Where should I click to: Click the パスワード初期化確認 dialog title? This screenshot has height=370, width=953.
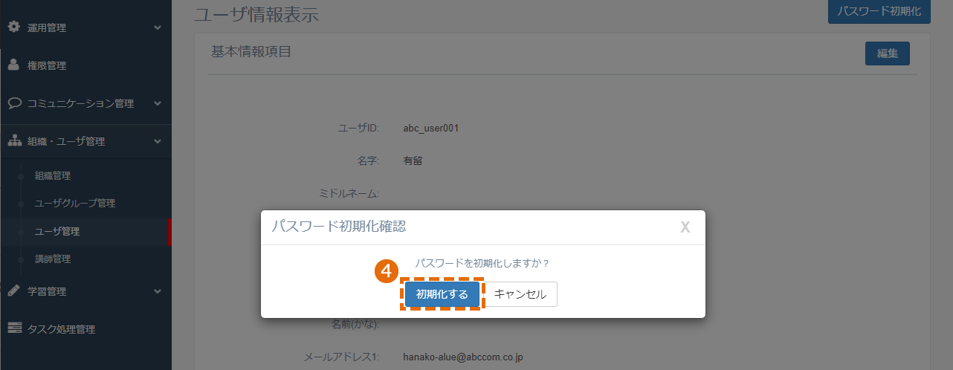[x=339, y=227]
